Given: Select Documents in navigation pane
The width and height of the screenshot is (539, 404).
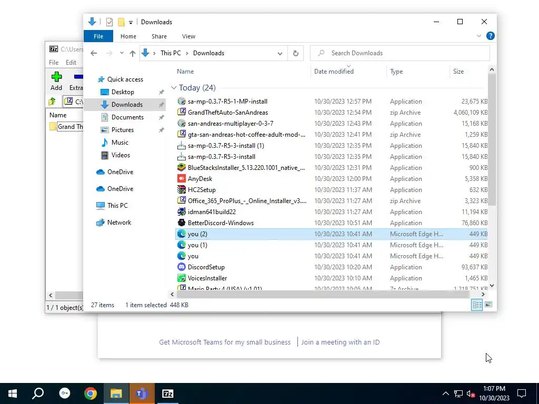Looking at the screenshot, I should click(x=127, y=117).
